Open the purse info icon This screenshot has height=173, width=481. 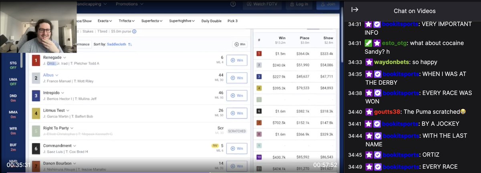point(134,32)
